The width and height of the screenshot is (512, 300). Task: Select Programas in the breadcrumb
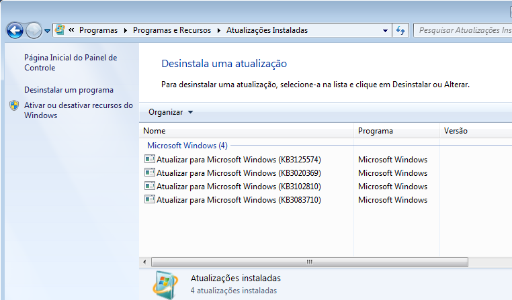tap(98, 30)
